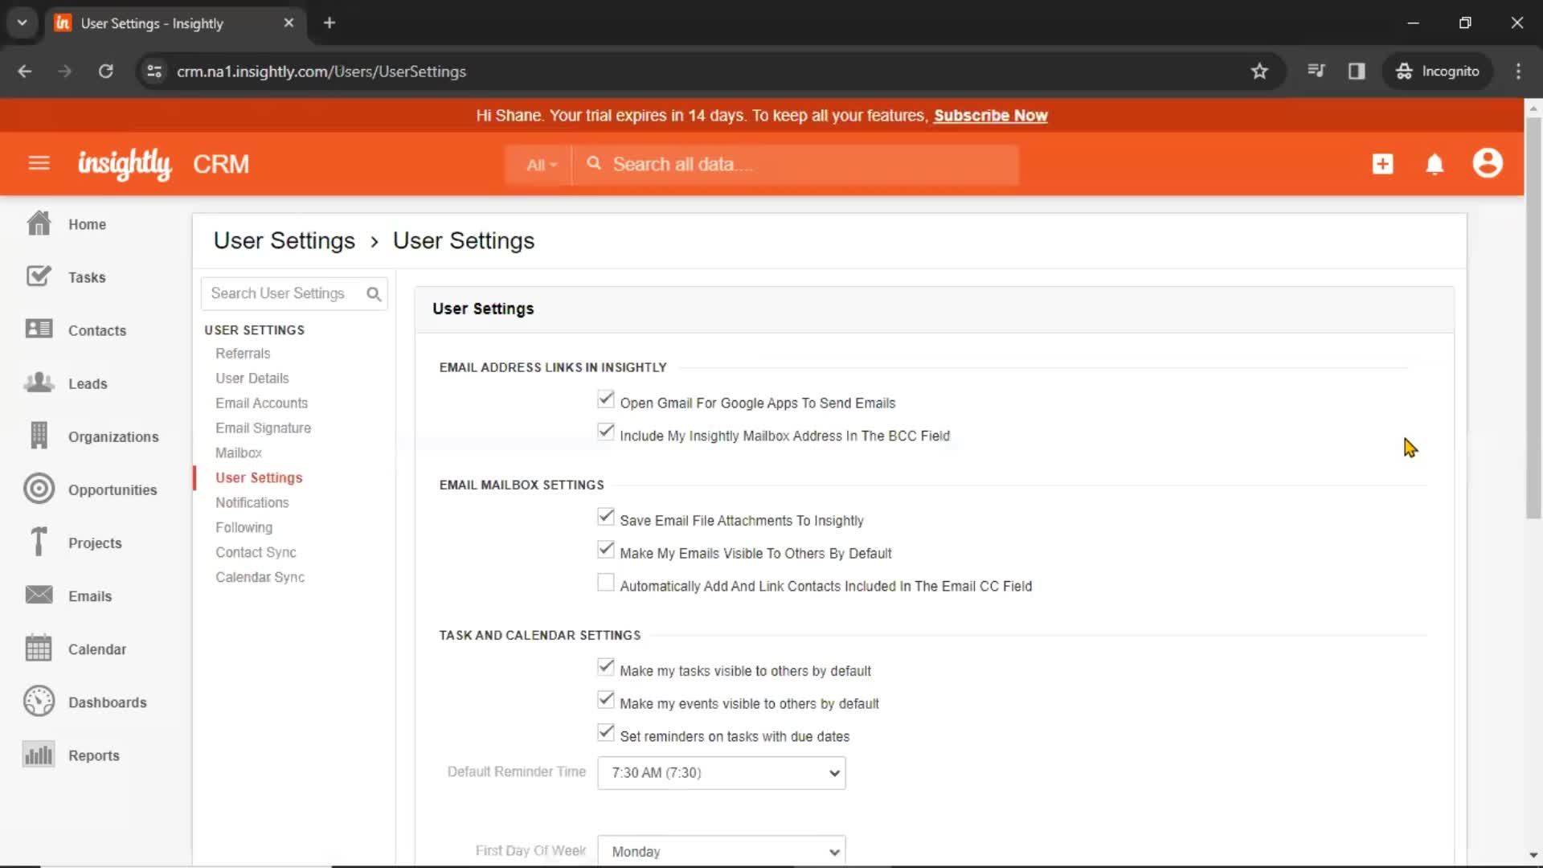The width and height of the screenshot is (1543, 868).
Task: Navigate to Contacts in sidebar
Action: point(96,330)
